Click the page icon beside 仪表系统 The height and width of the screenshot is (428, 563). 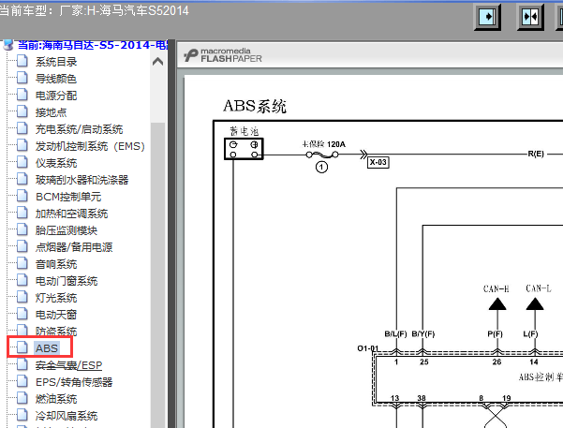22,162
